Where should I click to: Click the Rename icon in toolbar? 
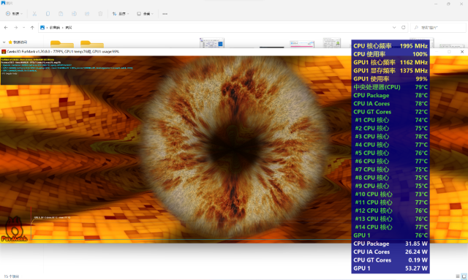74,14
